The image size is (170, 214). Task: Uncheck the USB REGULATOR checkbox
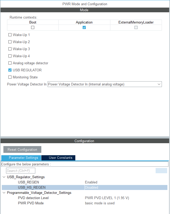(x=10, y=70)
